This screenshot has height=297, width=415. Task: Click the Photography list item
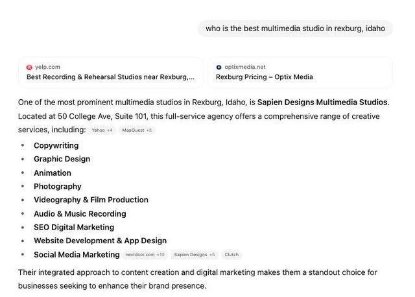[x=58, y=186]
